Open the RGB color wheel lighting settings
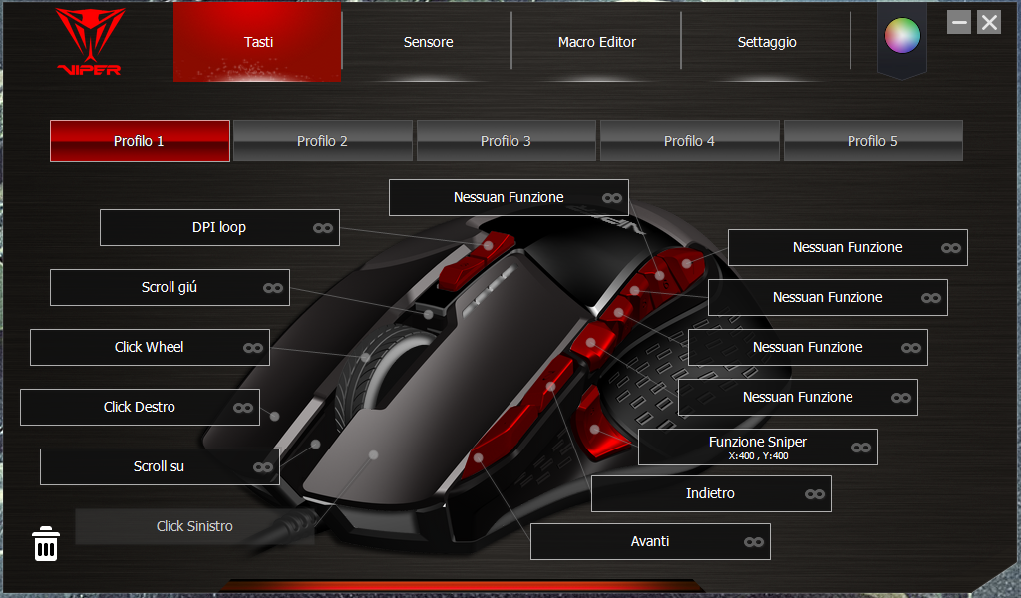 click(x=902, y=36)
